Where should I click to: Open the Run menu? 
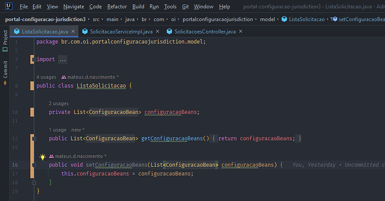[154, 7]
